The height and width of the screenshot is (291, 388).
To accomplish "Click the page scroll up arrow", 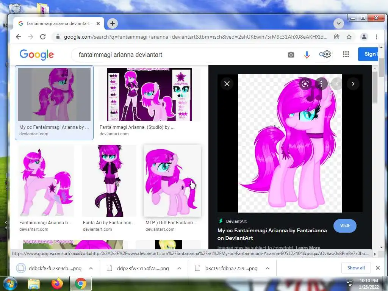I will 381,47.
